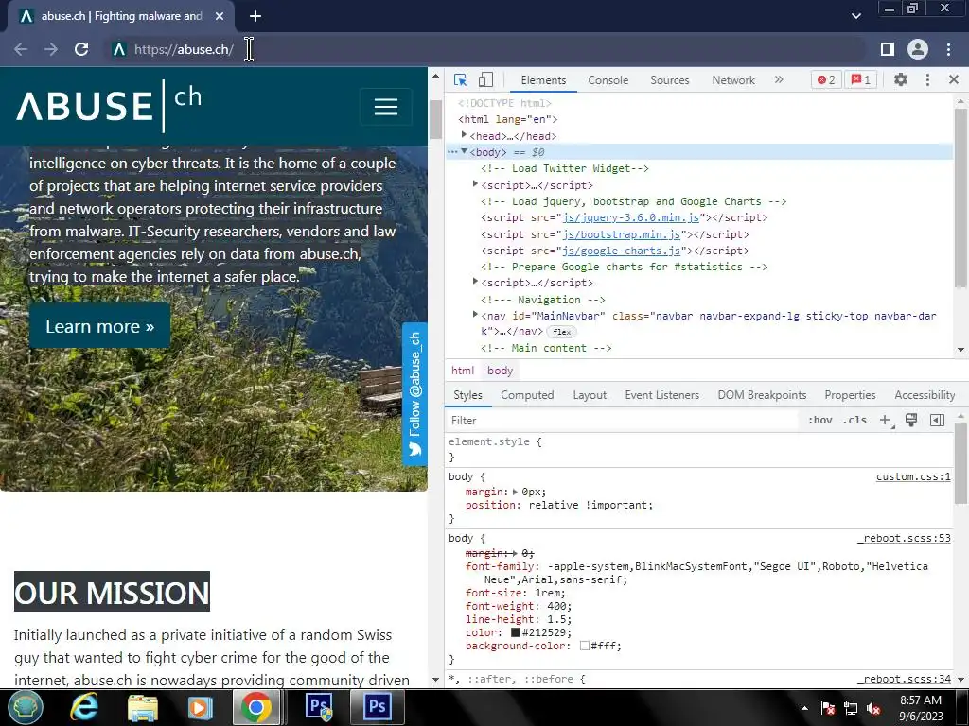Open the 1 issue flag counter

tap(861, 79)
